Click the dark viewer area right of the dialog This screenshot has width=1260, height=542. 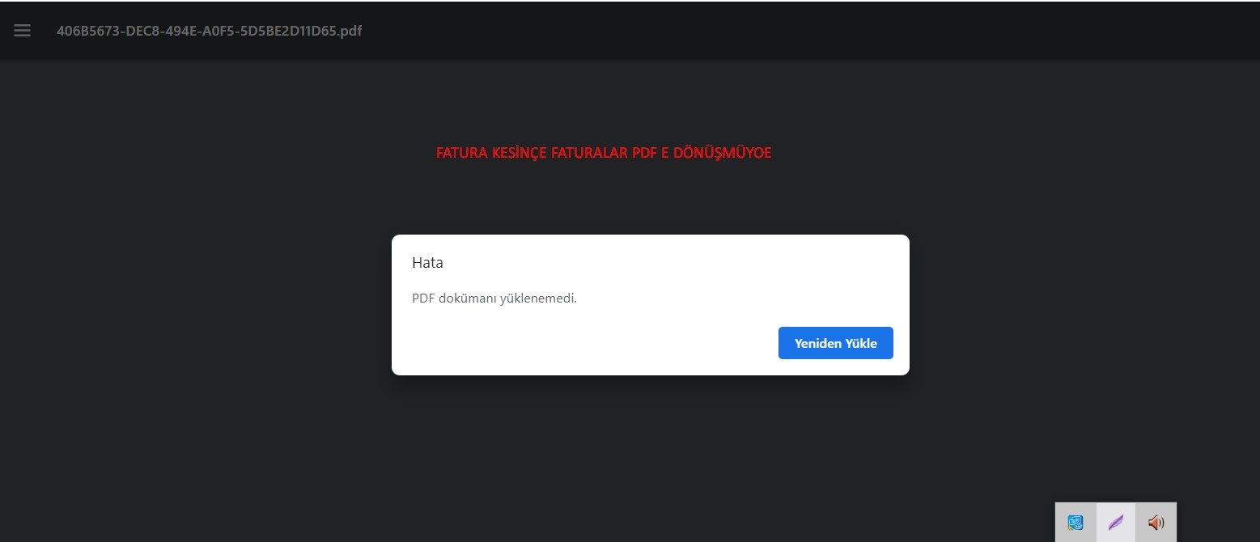point(1084,307)
